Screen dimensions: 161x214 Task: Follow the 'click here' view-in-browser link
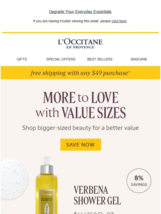(x=119, y=21)
